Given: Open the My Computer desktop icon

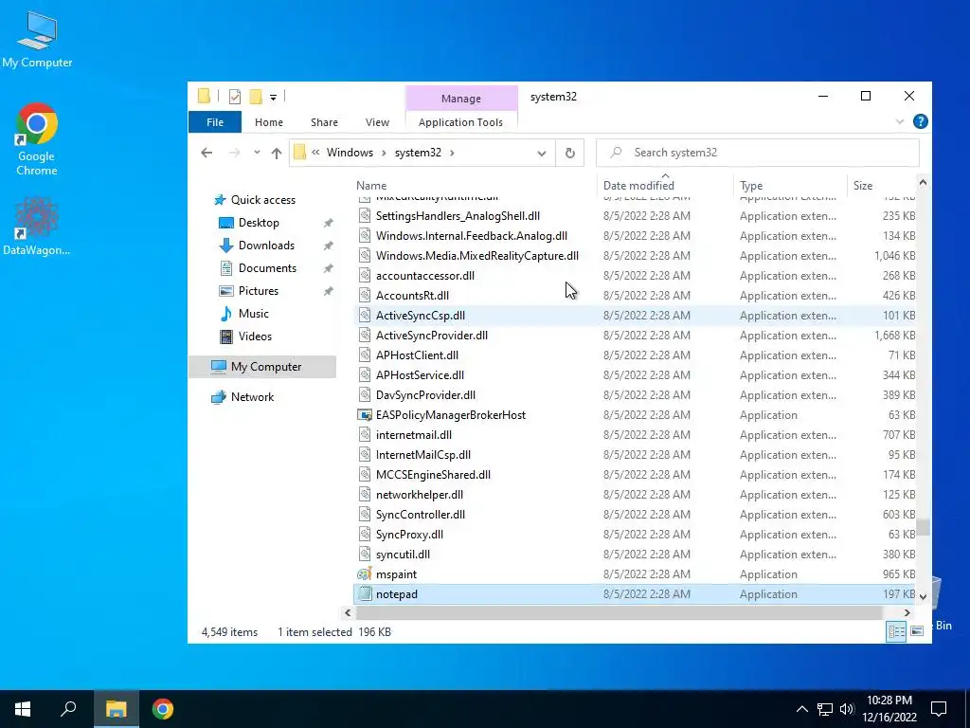Looking at the screenshot, I should [37, 40].
